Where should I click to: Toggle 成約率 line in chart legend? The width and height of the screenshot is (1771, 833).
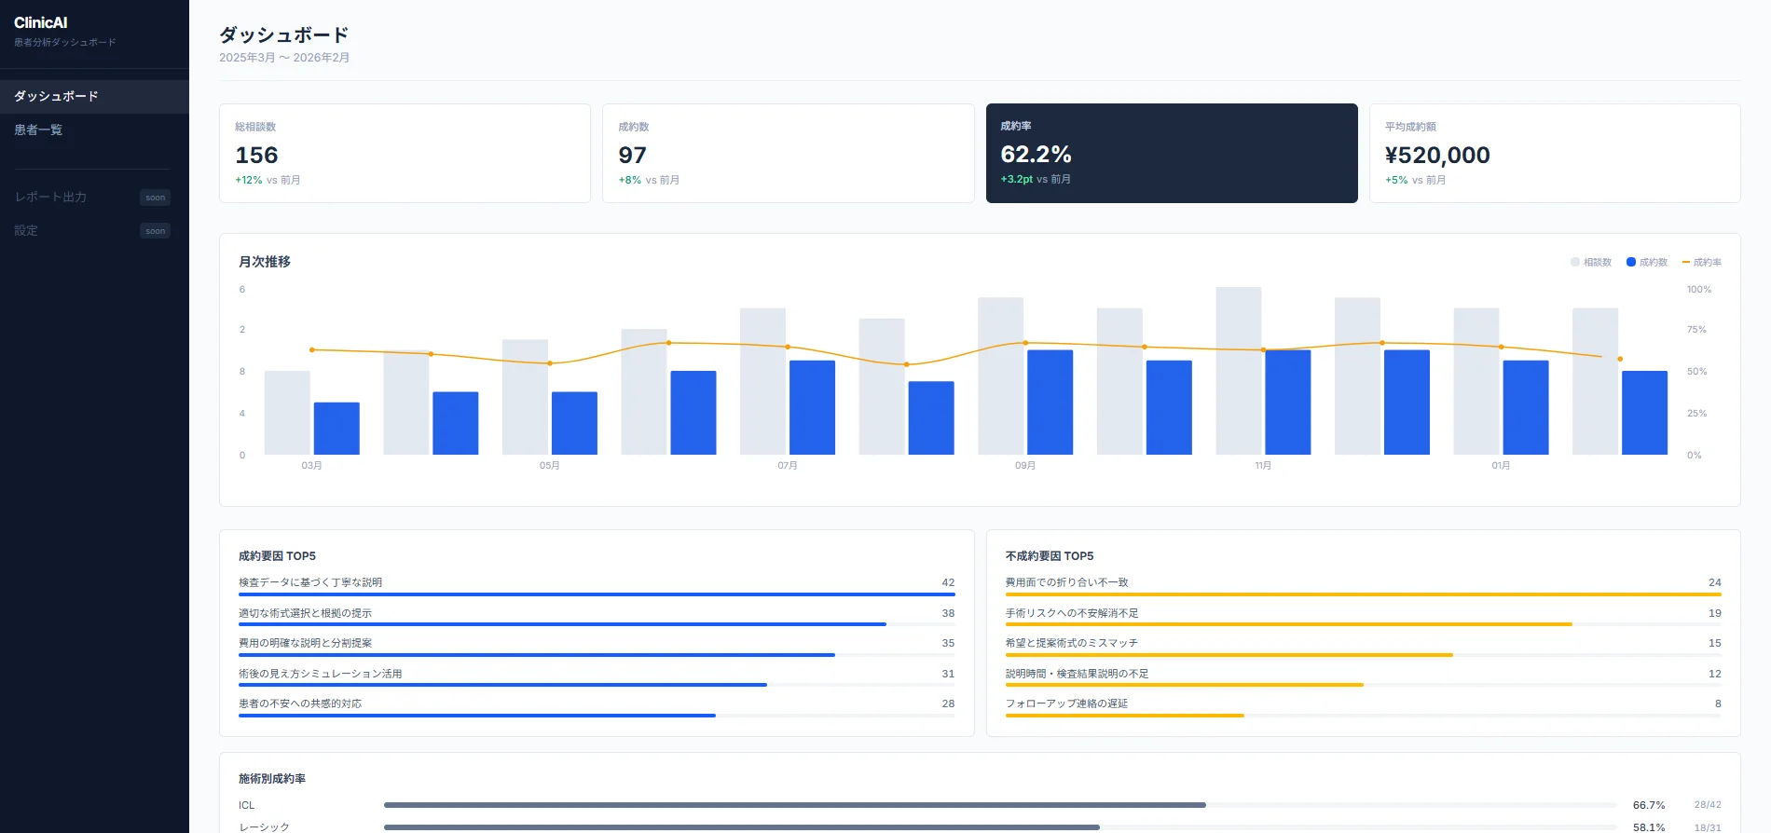point(1702,263)
